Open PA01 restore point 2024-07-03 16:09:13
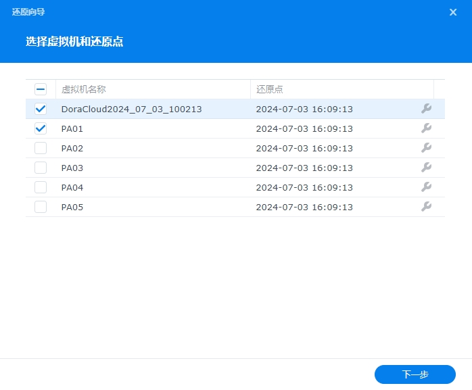The width and height of the screenshot is (472, 390). [304, 128]
